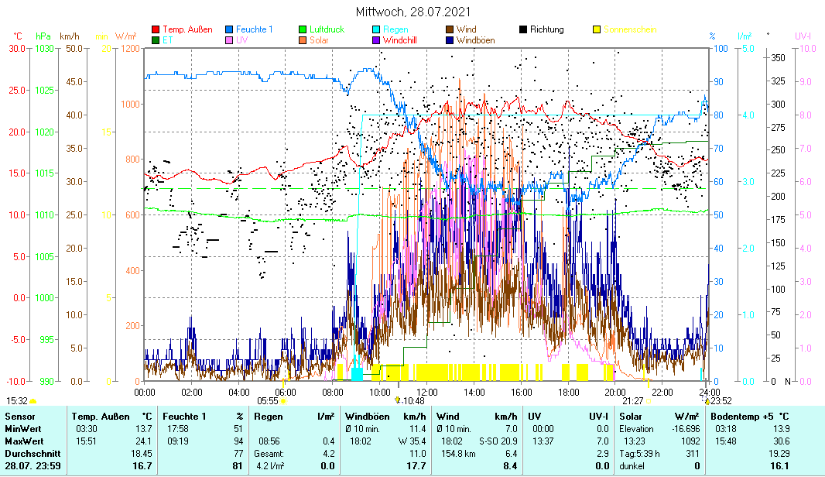
Task: Click the maximum humidity value 94
Action: tap(239, 441)
